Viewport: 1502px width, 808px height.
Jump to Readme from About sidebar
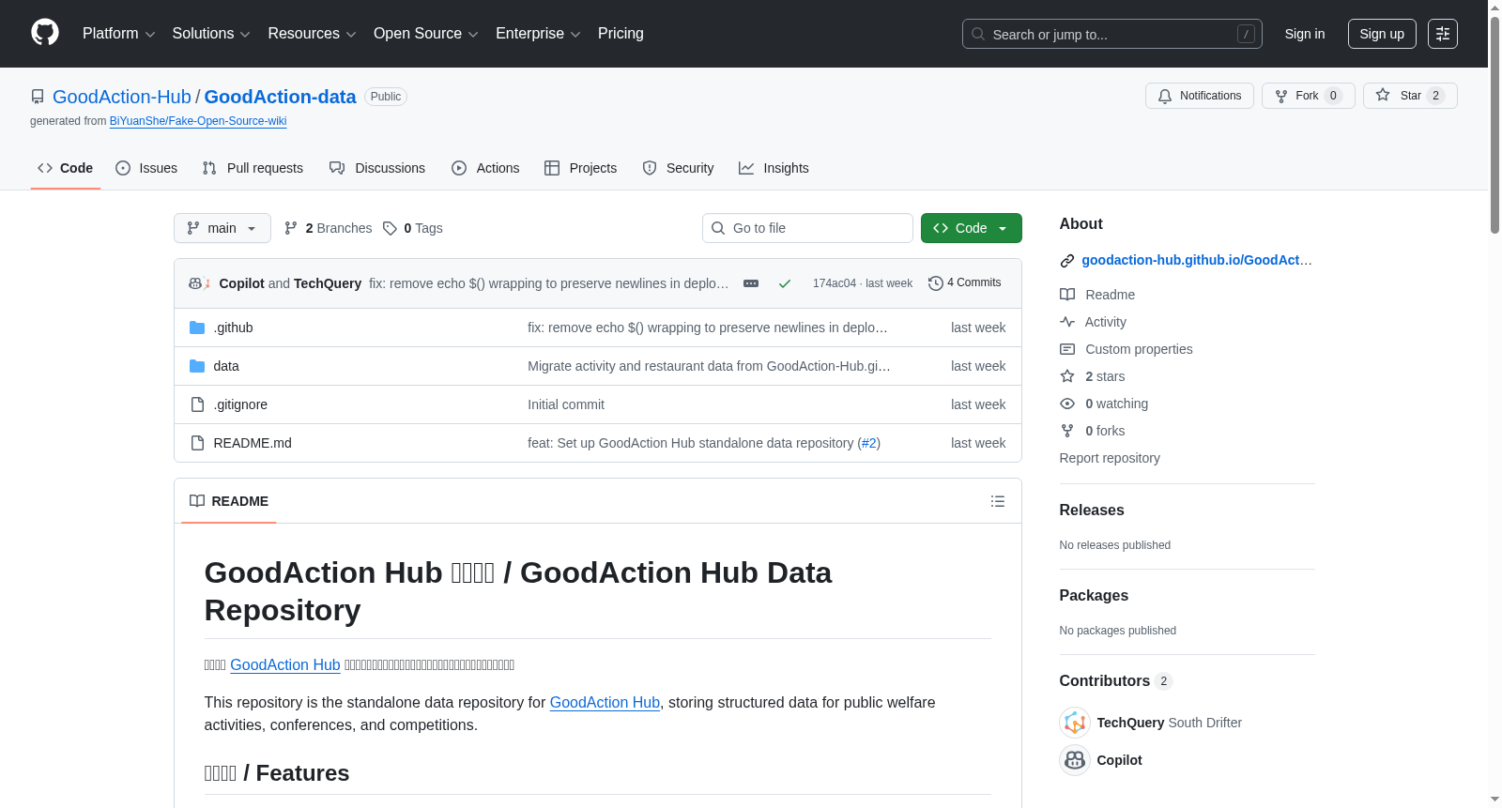pos(1097,295)
